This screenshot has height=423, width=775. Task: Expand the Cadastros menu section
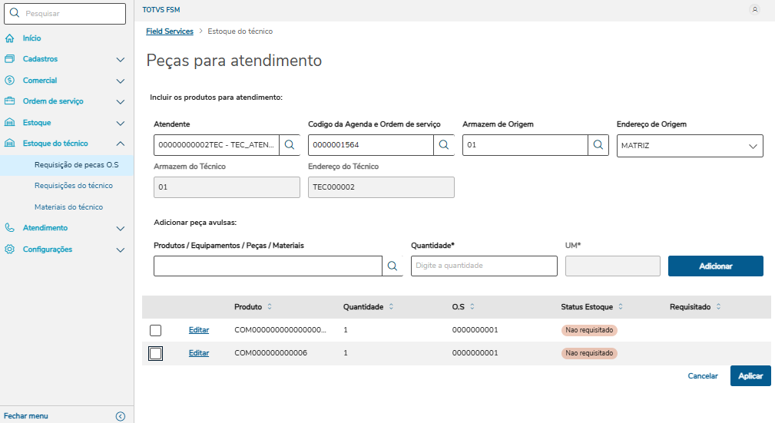(x=120, y=59)
